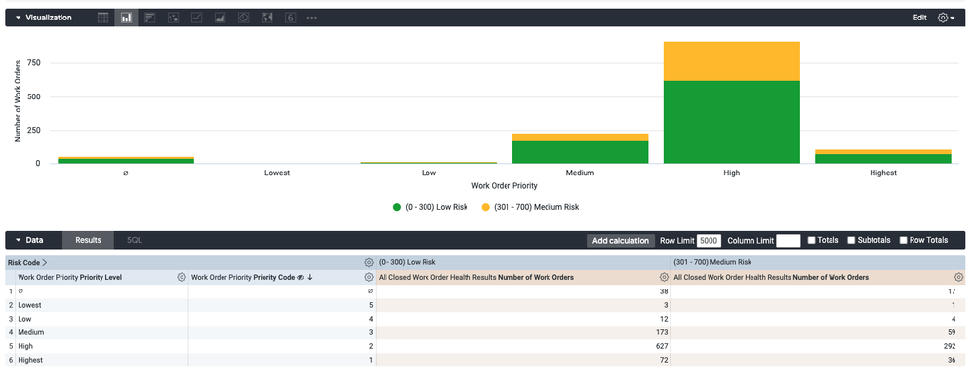The height and width of the screenshot is (385, 974).
Task: Click the Row Limit input field
Action: point(709,241)
